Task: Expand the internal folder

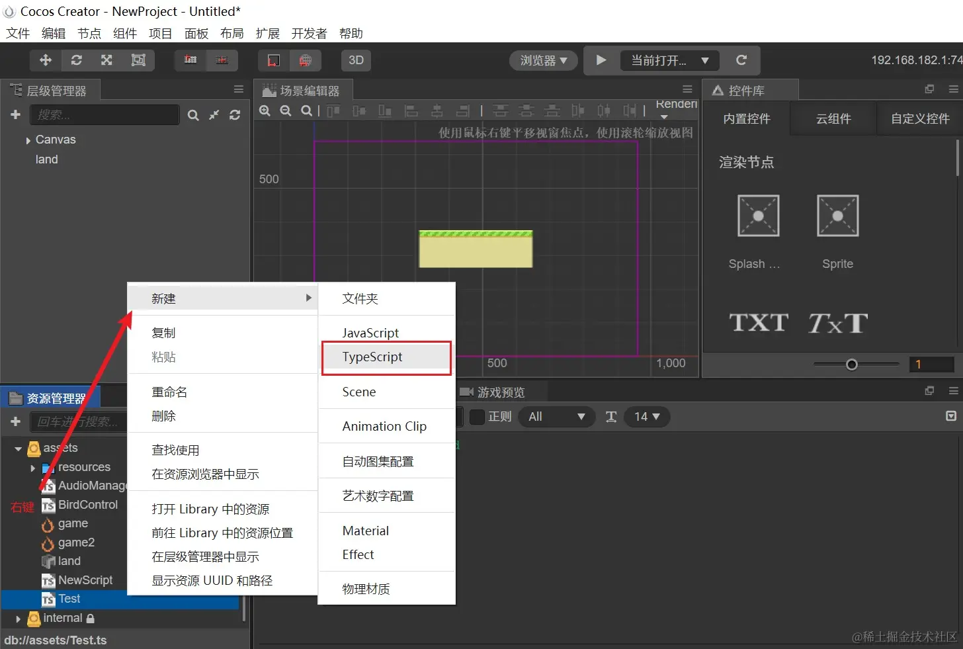Action: point(18,619)
